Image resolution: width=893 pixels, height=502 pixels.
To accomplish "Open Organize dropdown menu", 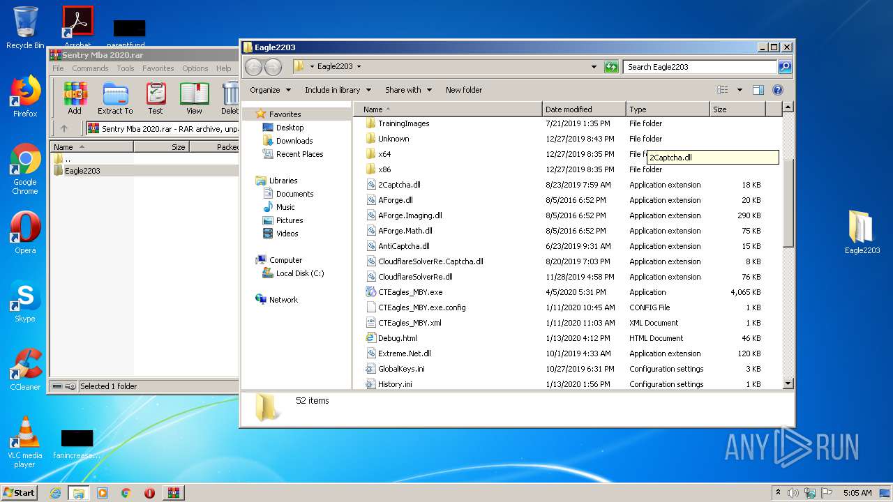I will 269,90.
